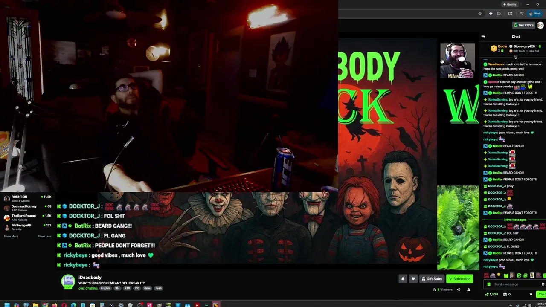The width and height of the screenshot is (546, 307).
Task: Open the Chrome media control icon
Action: (521, 14)
